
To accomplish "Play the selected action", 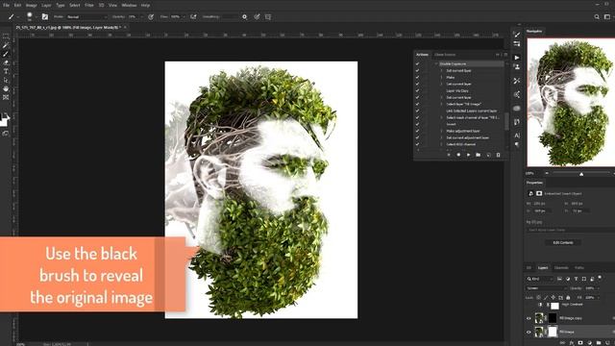I will (468, 155).
